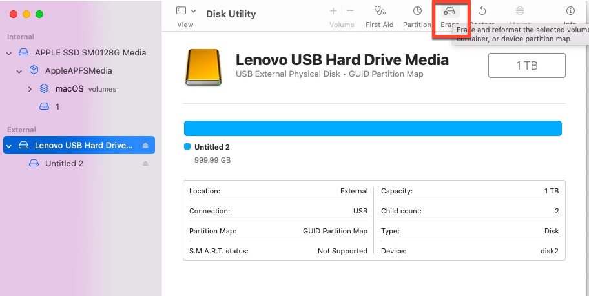The image size is (589, 296).
Task: Click the Disk Utility window title
Action: coord(231,14)
